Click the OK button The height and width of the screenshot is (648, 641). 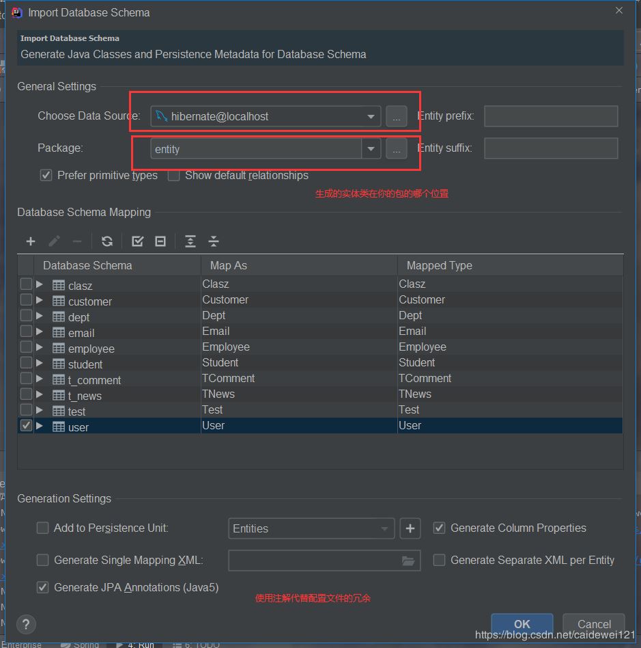point(522,623)
